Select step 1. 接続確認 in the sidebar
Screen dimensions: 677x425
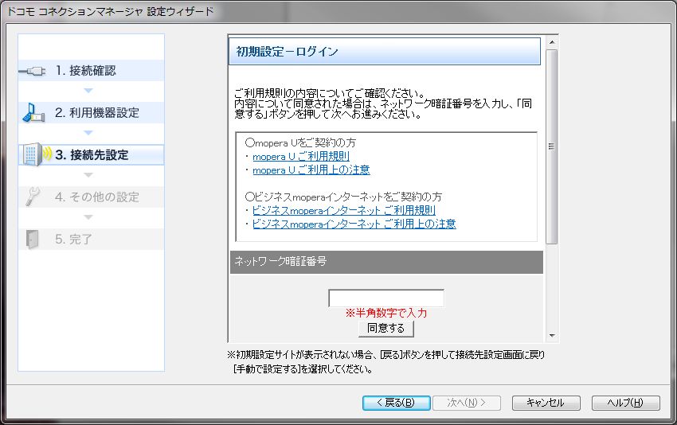click(x=91, y=70)
